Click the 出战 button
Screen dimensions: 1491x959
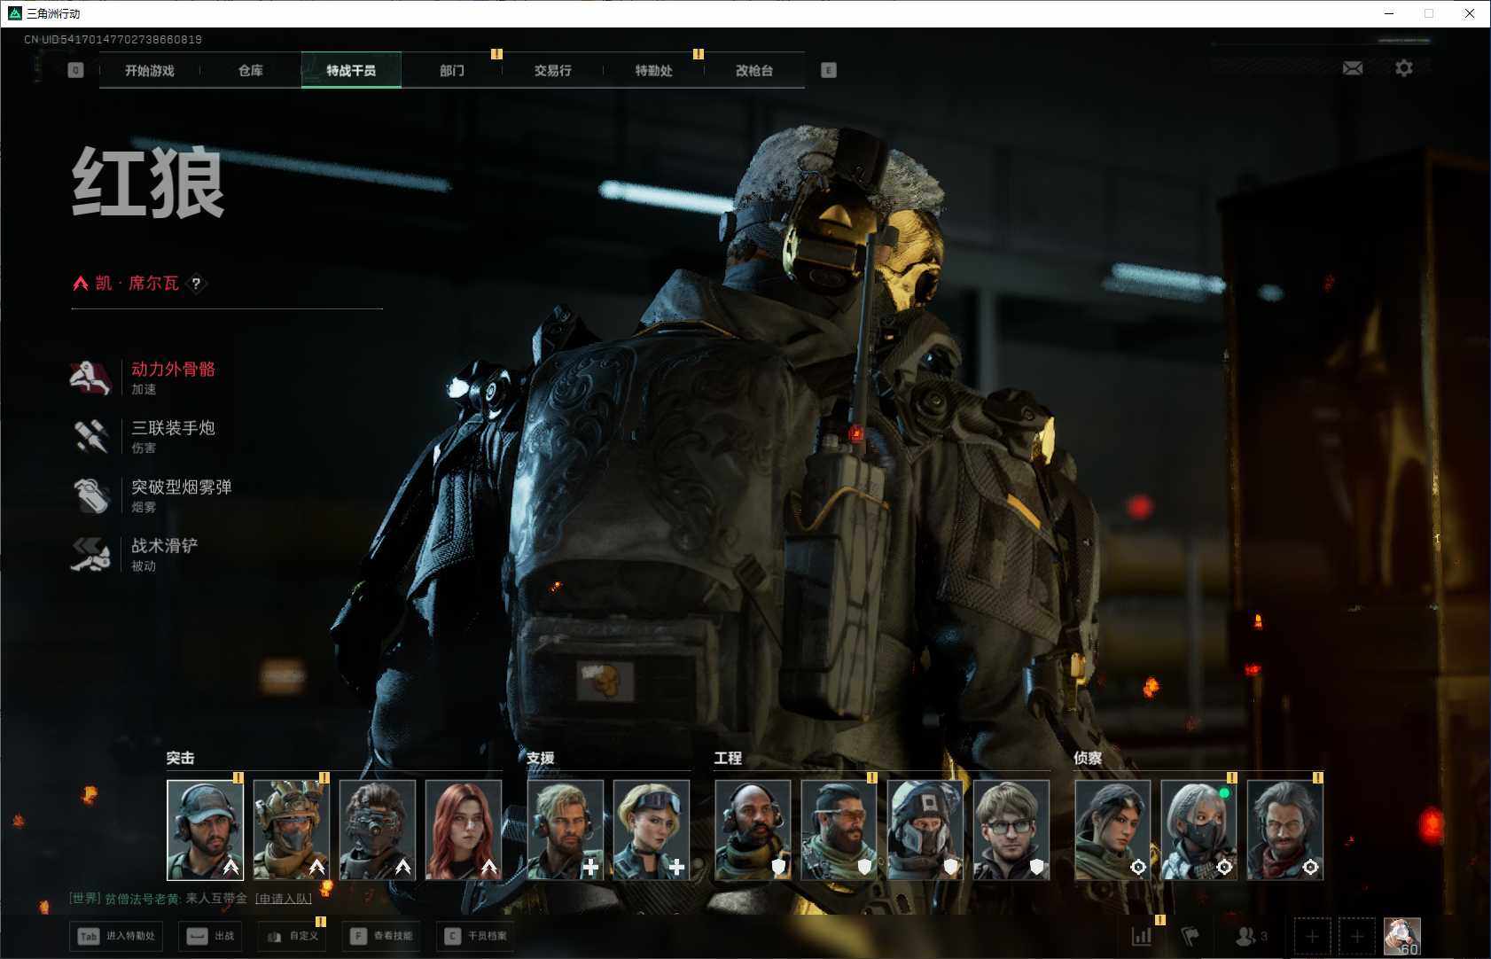[211, 936]
